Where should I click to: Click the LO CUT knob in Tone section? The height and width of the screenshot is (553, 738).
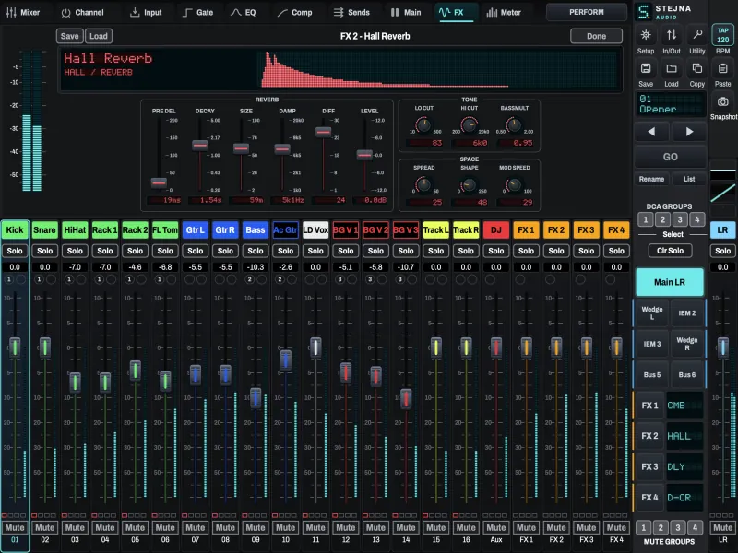(423, 125)
